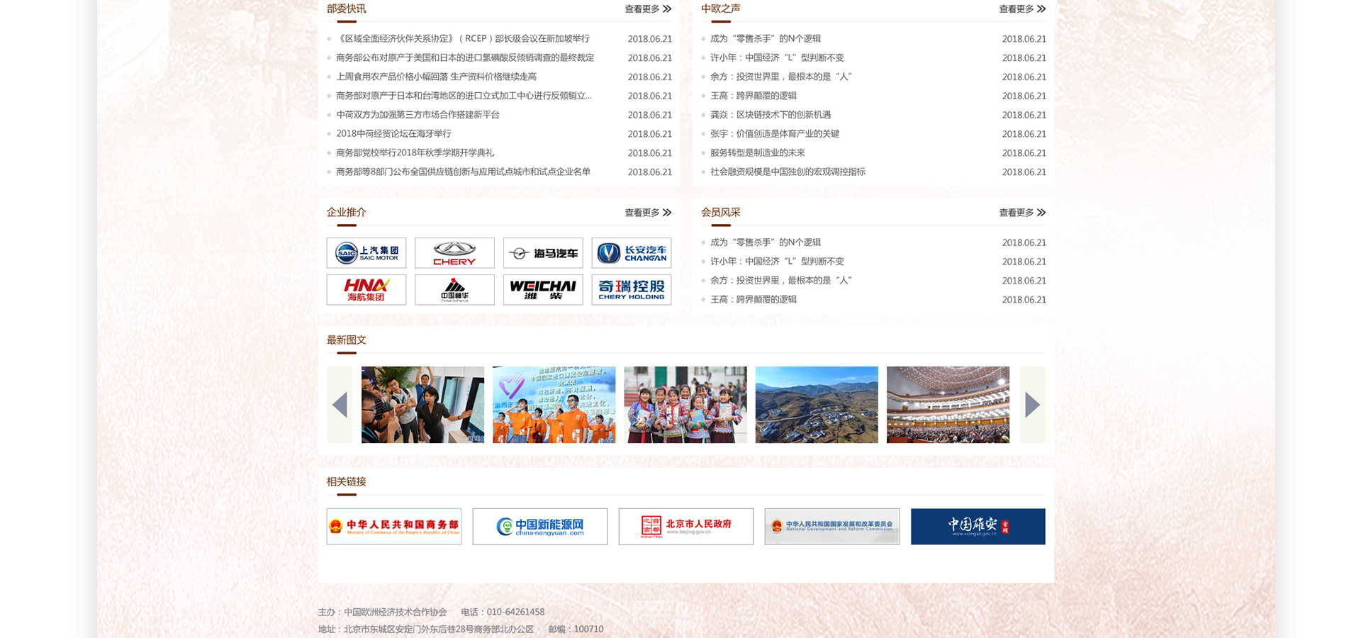Visit the 中国新能源网 related link banner
1361x638 pixels.
pyautogui.click(x=540, y=527)
